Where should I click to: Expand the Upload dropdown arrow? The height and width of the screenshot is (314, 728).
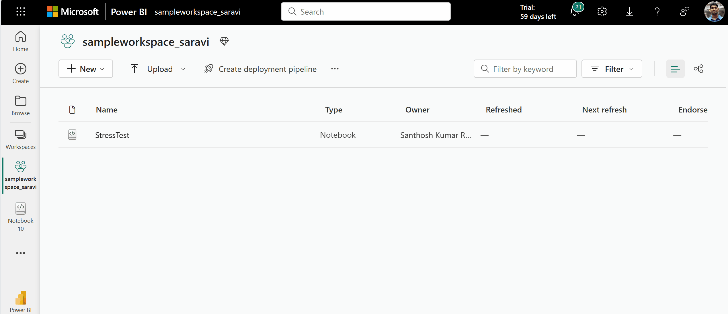click(183, 69)
